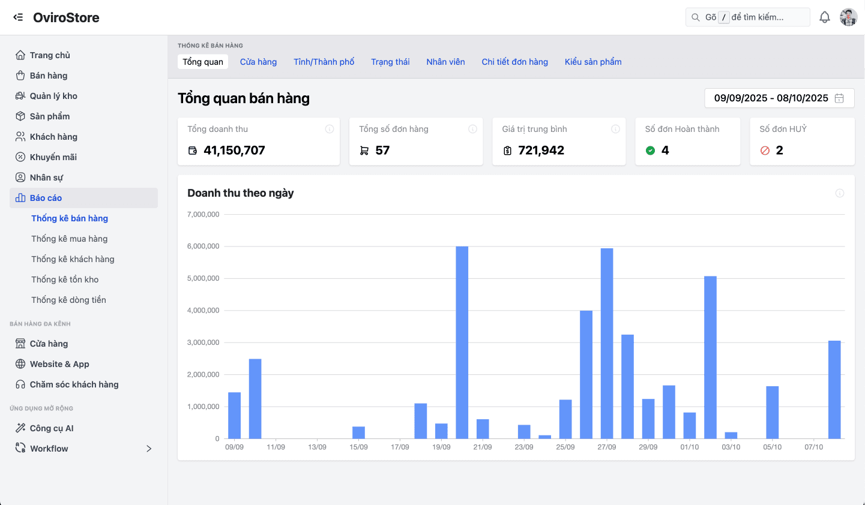This screenshot has height=505, width=865.
Task: Show the Doanh thu theo ngày chart info
Action: pyautogui.click(x=839, y=193)
